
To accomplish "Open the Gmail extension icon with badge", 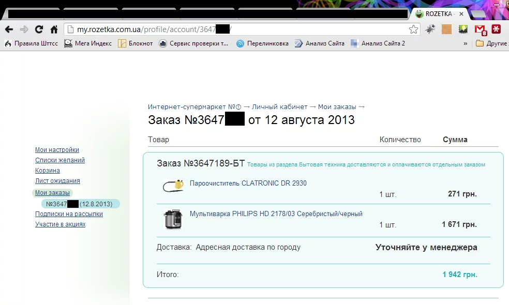I will [481, 30].
